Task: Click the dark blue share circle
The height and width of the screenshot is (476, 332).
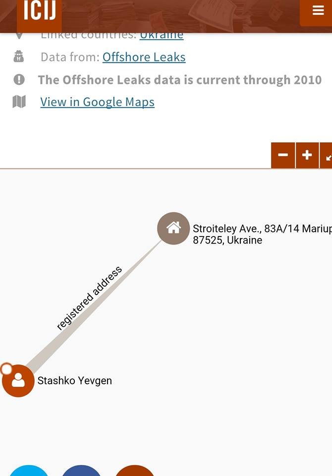Action: [x=81, y=471]
